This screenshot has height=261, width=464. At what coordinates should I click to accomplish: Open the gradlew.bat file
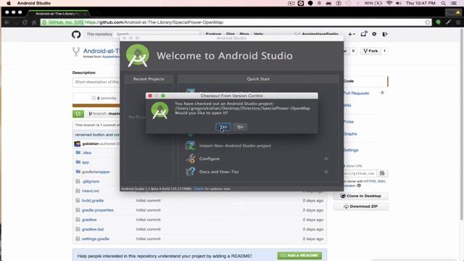point(93,229)
